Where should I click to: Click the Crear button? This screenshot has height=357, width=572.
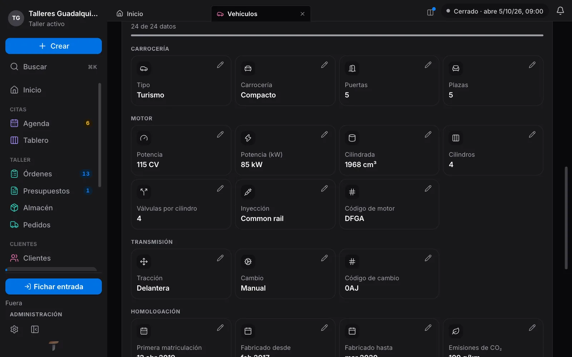[54, 46]
